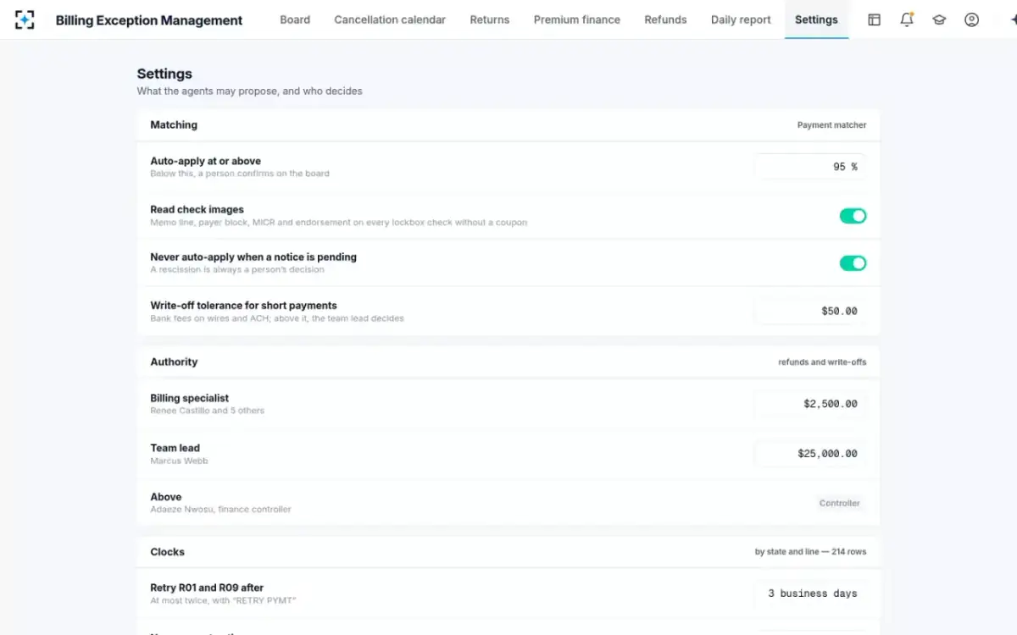
Task: Click "Memo line, payer block, MICR" description
Action: pos(338,223)
